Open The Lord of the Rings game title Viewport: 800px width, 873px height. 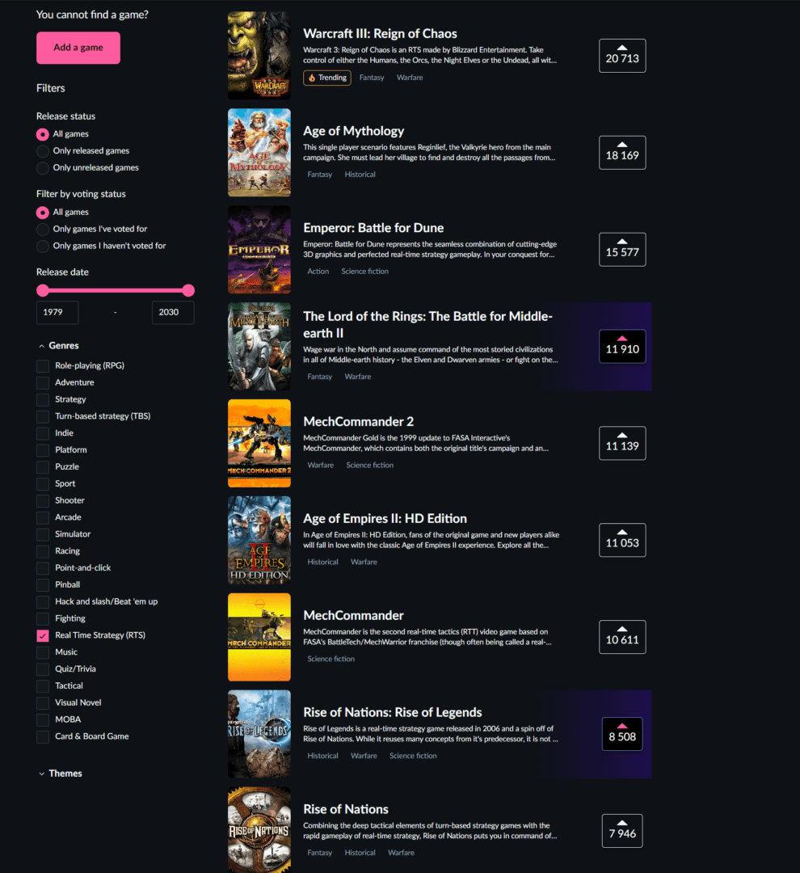click(x=427, y=325)
